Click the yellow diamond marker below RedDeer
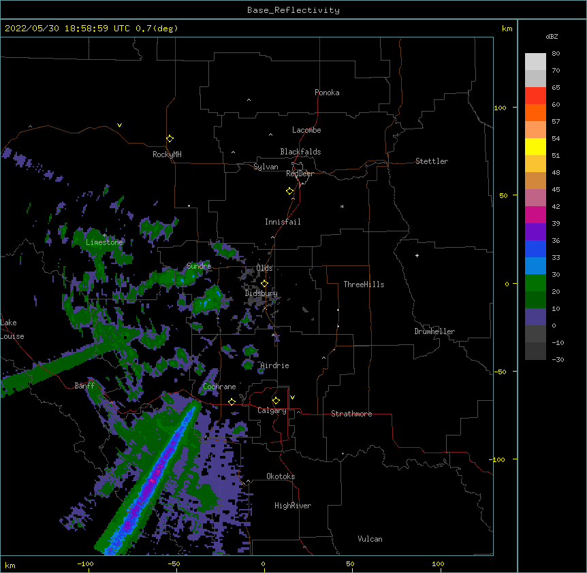The height and width of the screenshot is (573, 587). pyautogui.click(x=290, y=191)
